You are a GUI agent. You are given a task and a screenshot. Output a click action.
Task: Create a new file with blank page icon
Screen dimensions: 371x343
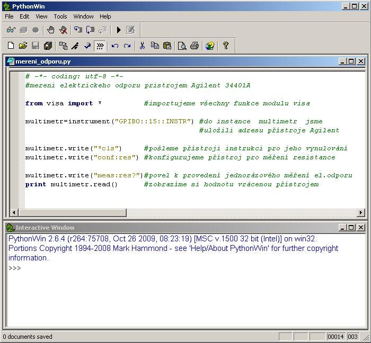click(x=11, y=46)
